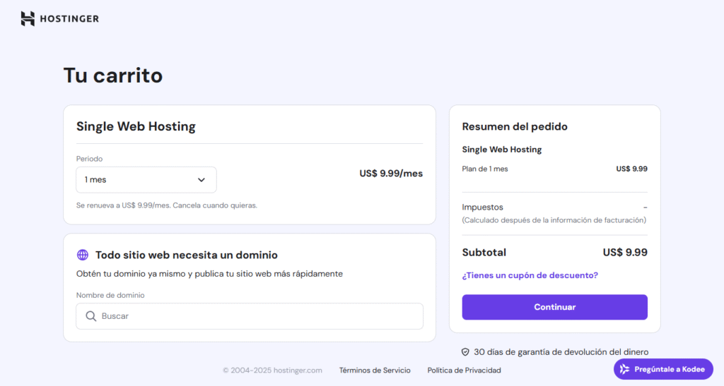Click the shield icon by the 30-day guarantee
This screenshot has width=724, height=386.
465,351
